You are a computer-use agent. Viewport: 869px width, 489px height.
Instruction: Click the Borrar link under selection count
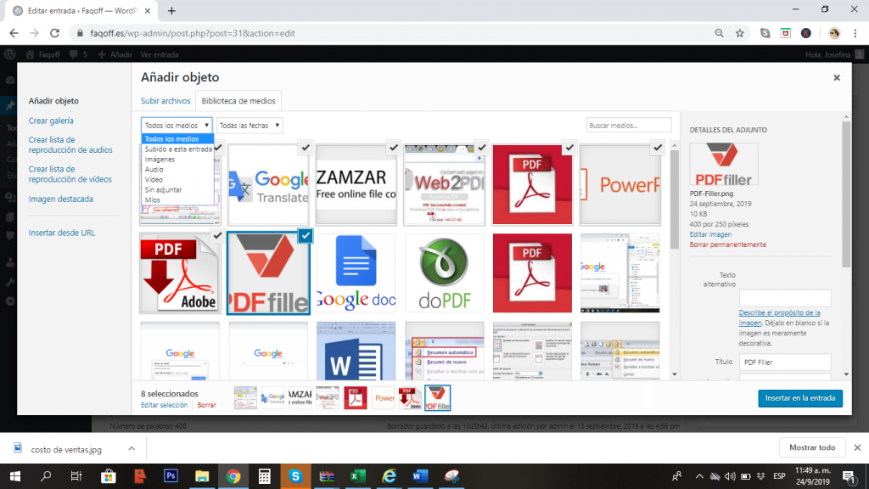pos(207,405)
